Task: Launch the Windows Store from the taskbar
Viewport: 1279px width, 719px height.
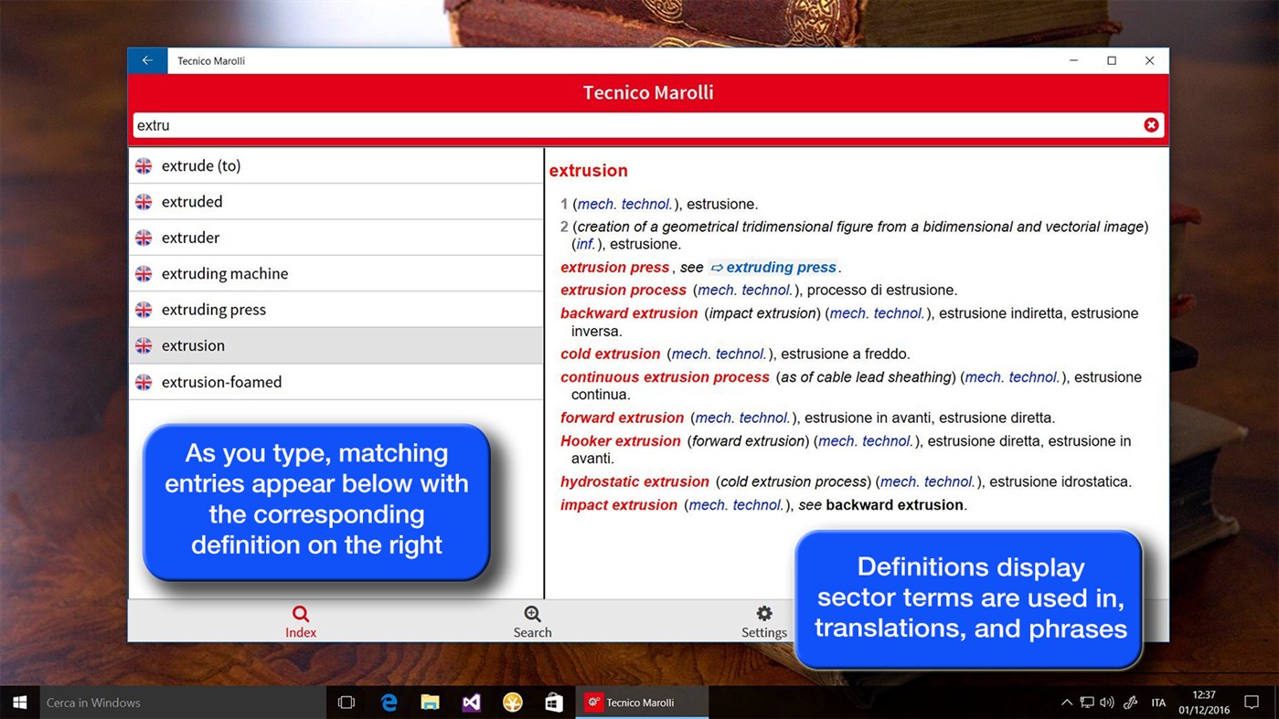Action: coord(554,702)
